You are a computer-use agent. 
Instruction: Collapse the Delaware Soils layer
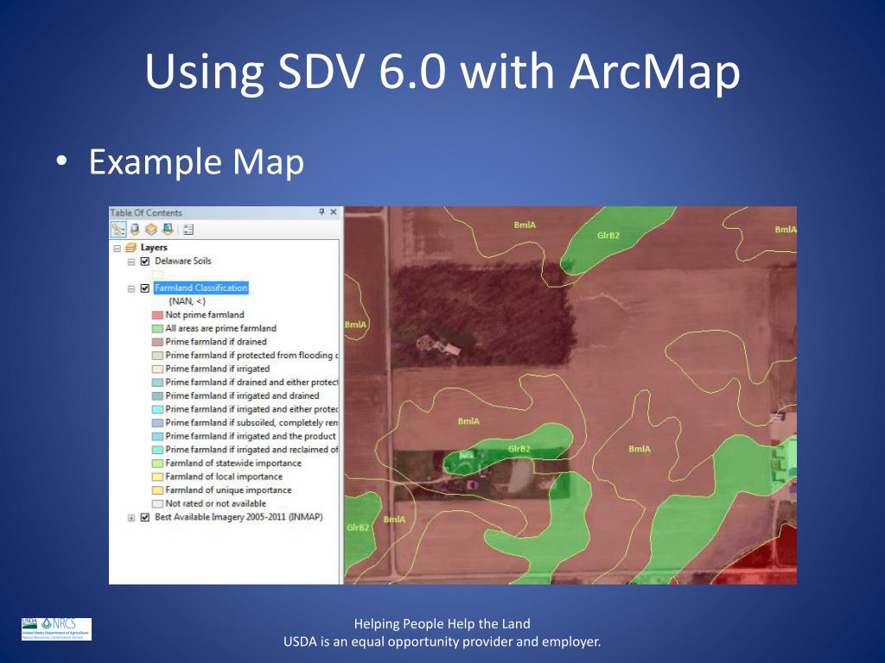point(131,262)
